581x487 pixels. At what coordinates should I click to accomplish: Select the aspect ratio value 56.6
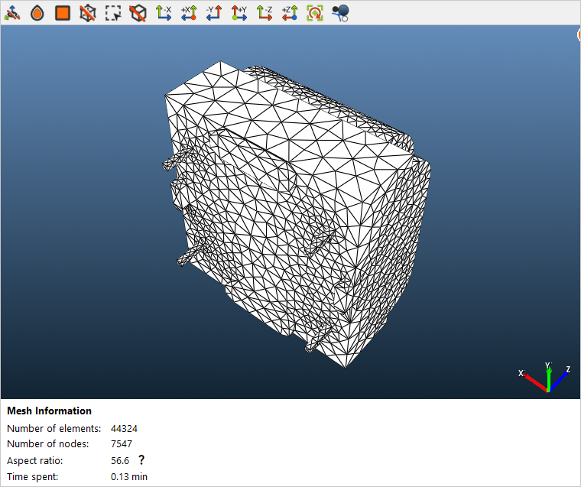point(120,461)
